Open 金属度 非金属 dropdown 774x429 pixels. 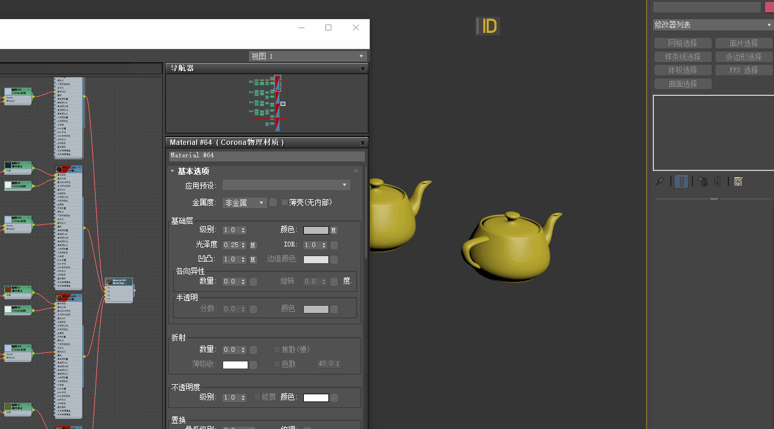click(244, 203)
